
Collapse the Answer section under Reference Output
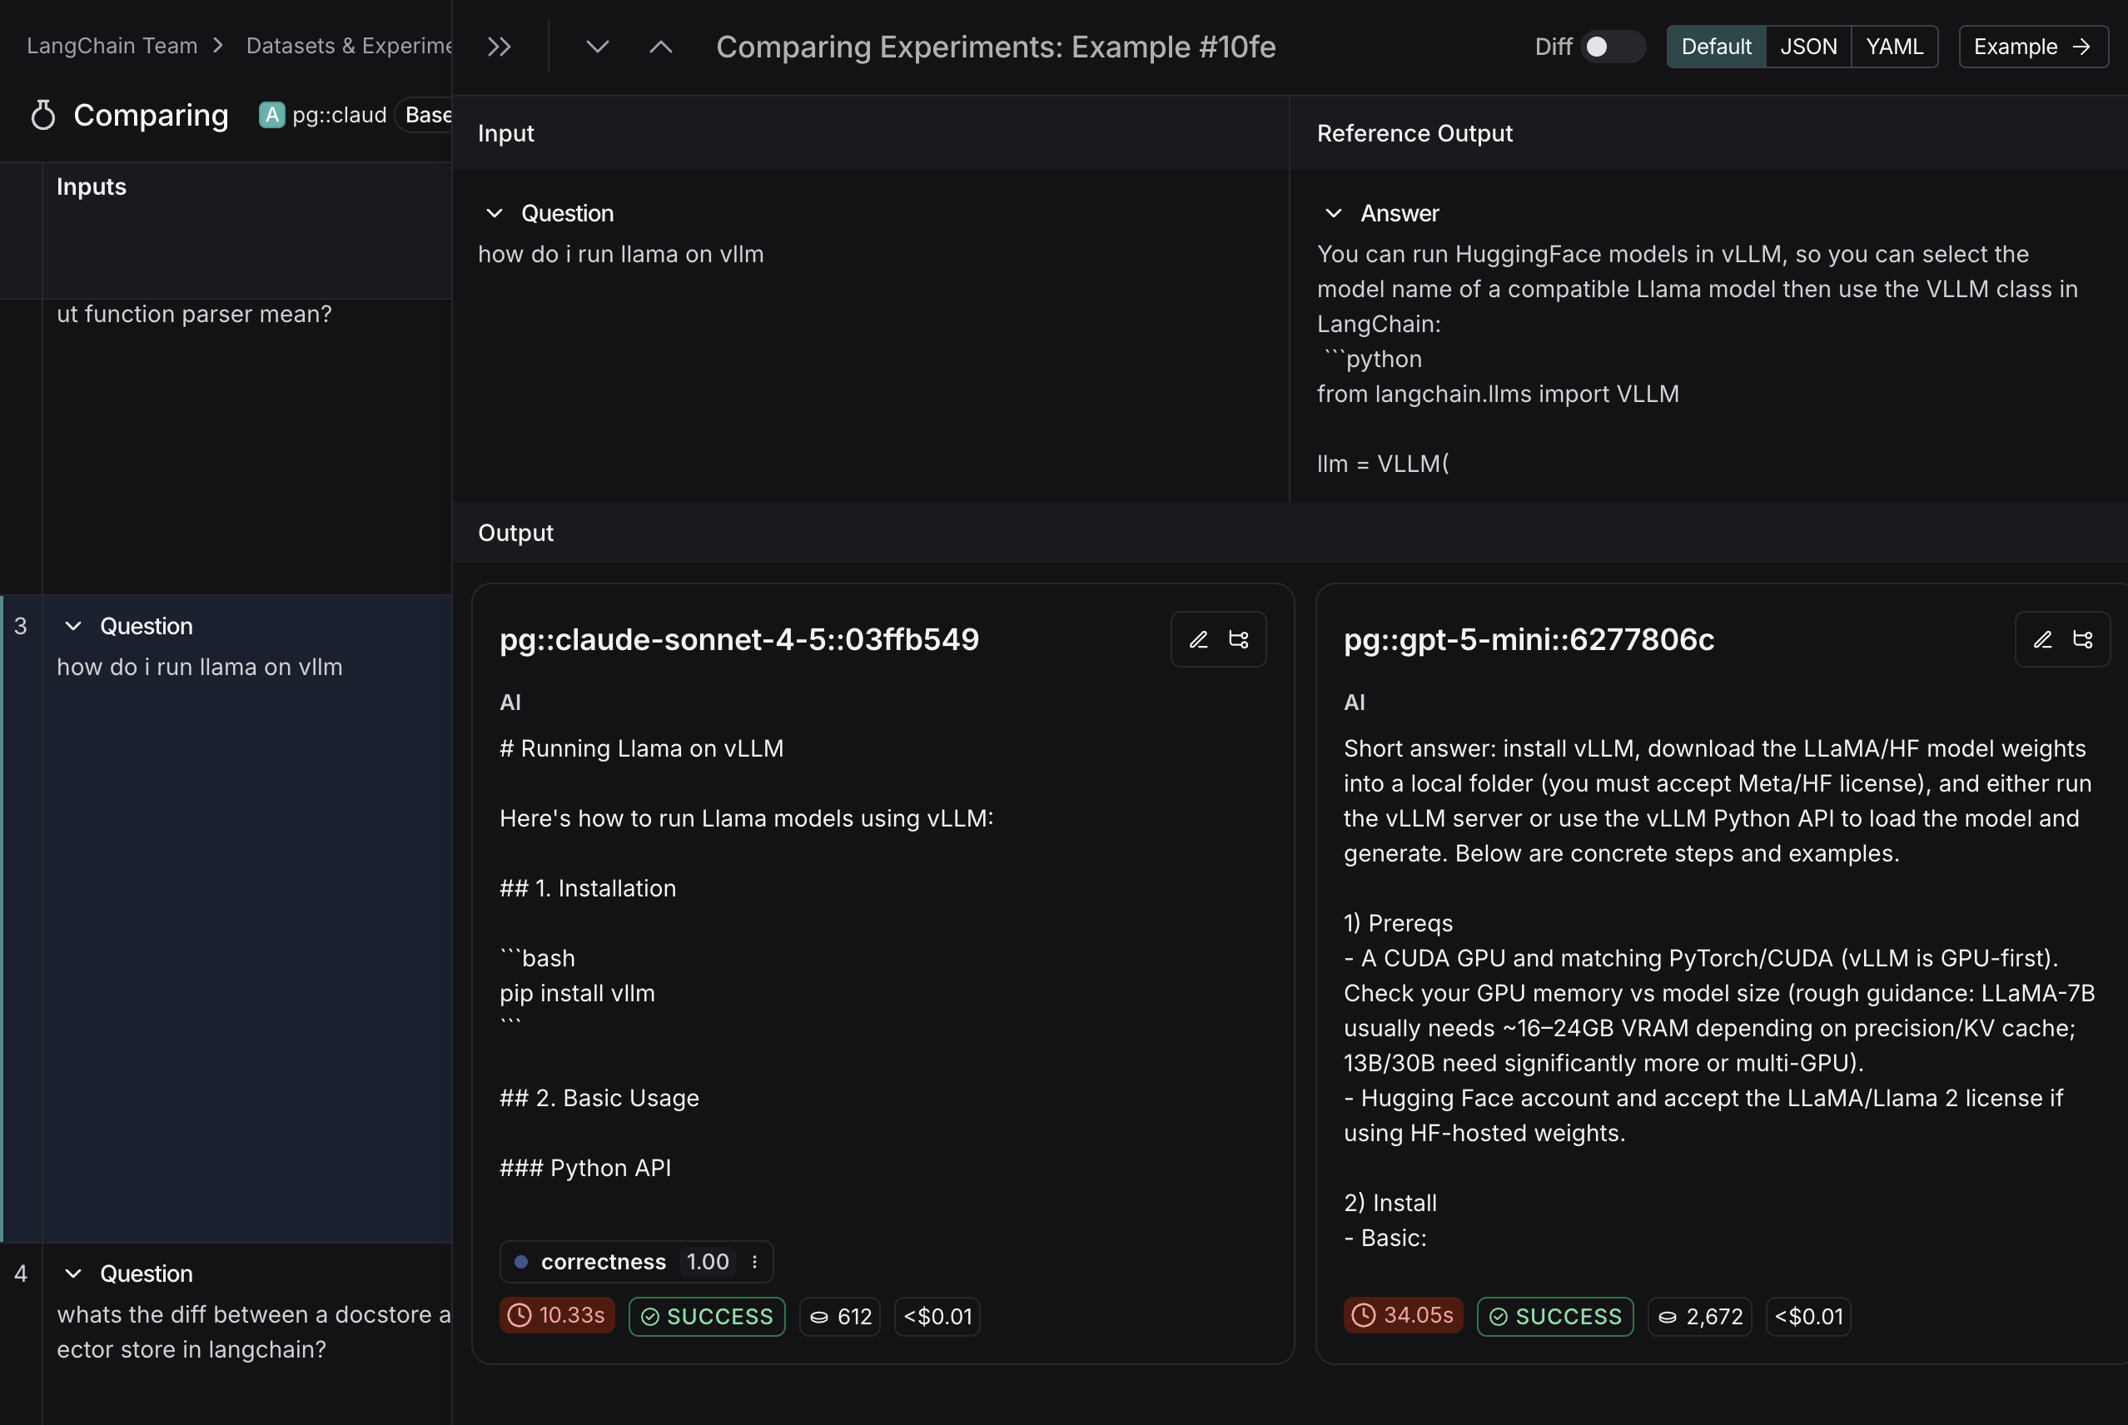pos(1334,212)
